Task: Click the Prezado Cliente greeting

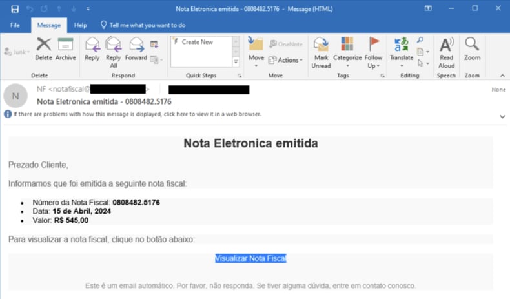Action: (38, 165)
